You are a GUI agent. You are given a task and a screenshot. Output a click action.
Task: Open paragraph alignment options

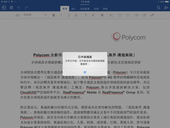pos(102,15)
